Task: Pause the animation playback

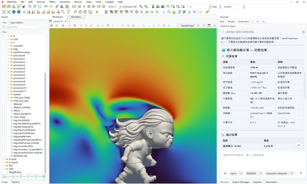Action: 89,7
